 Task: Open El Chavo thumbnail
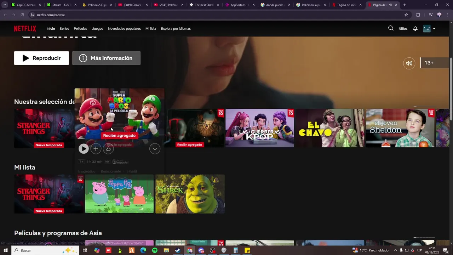(x=330, y=128)
